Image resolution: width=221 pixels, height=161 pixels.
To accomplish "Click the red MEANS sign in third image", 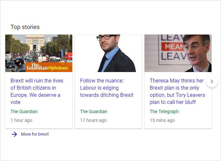I will pyautogui.click(x=173, y=46).
